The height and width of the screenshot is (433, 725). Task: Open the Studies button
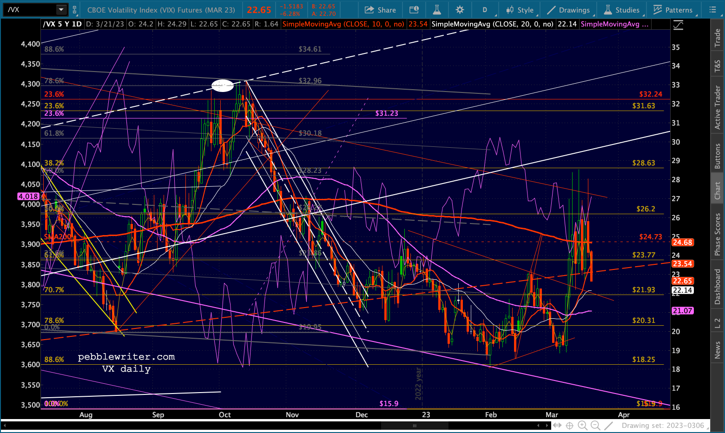pos(622,10)
